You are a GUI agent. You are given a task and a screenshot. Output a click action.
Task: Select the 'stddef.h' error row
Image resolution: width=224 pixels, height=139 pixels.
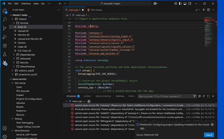(140, 113)
